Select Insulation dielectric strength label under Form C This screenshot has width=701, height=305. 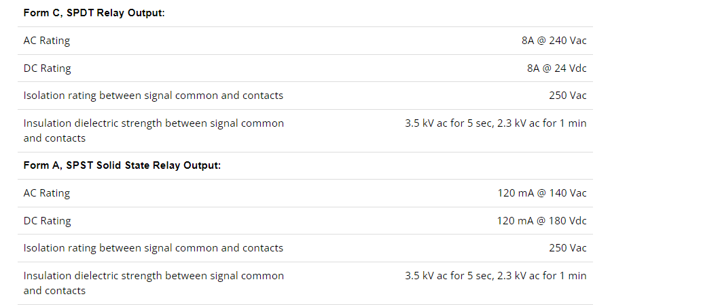pyautogui.click(x=154, y=130)
